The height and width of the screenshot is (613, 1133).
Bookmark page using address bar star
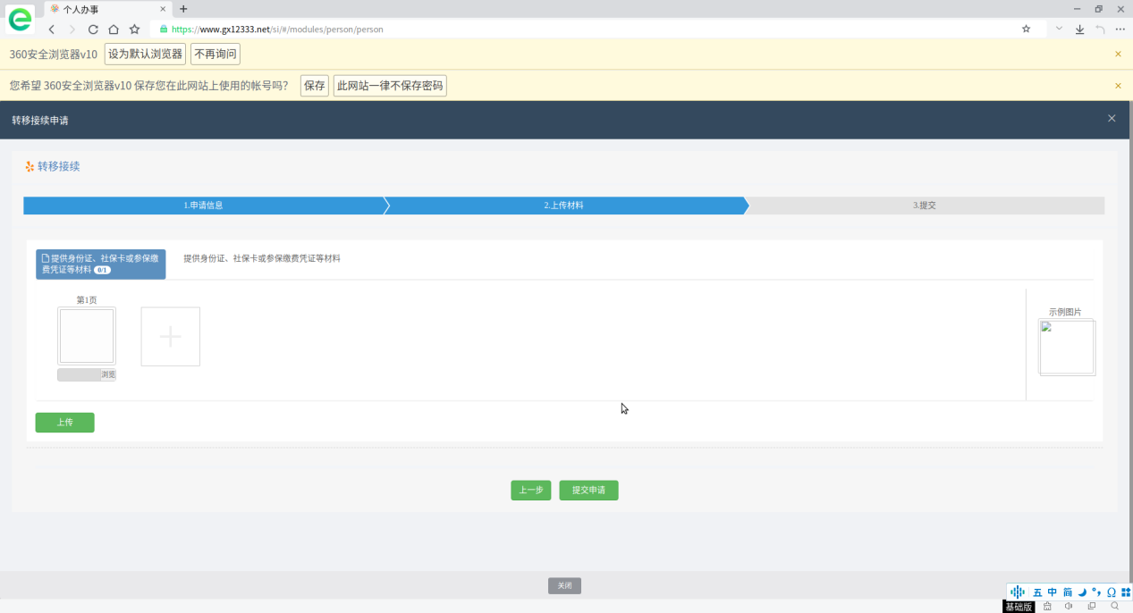click(1026, 29)
